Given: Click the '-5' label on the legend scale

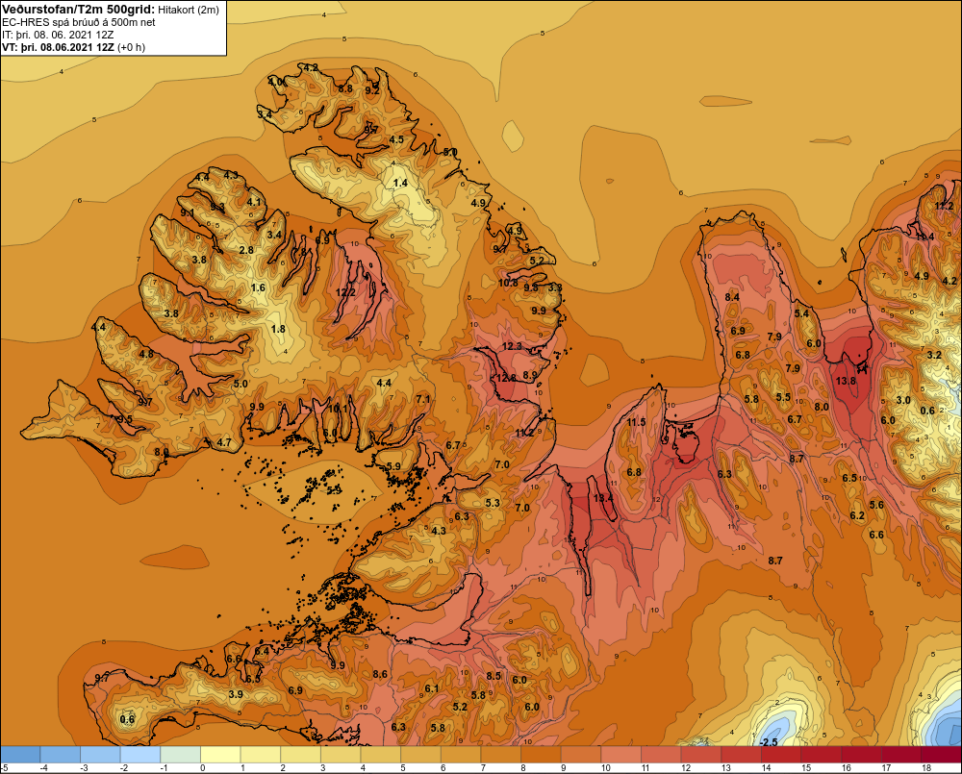Looking at the screenshot, I should pos(5,768).
